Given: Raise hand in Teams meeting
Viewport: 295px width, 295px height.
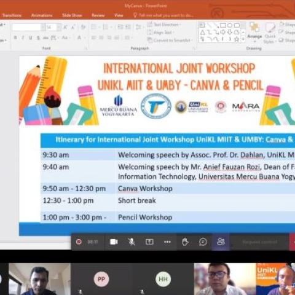Looking at the screenshot, I should click(185, 242).
